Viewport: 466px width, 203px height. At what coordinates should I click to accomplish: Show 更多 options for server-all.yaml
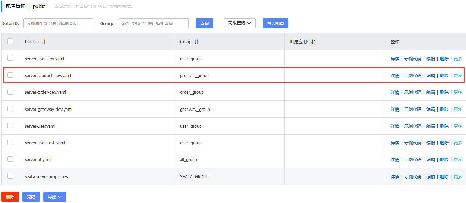click(x=458, y=160)
